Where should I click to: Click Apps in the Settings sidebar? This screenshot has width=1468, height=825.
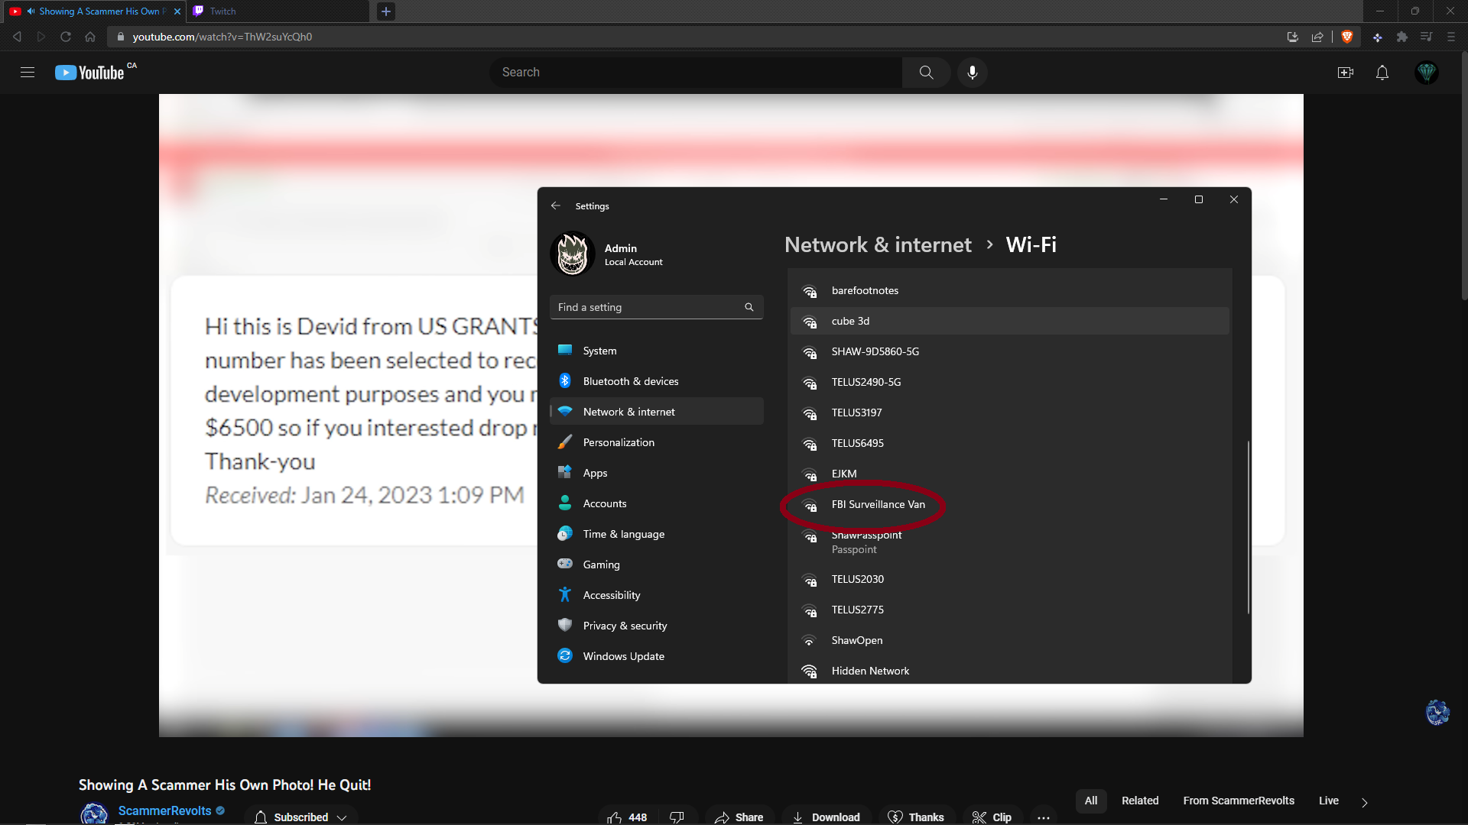657,473
